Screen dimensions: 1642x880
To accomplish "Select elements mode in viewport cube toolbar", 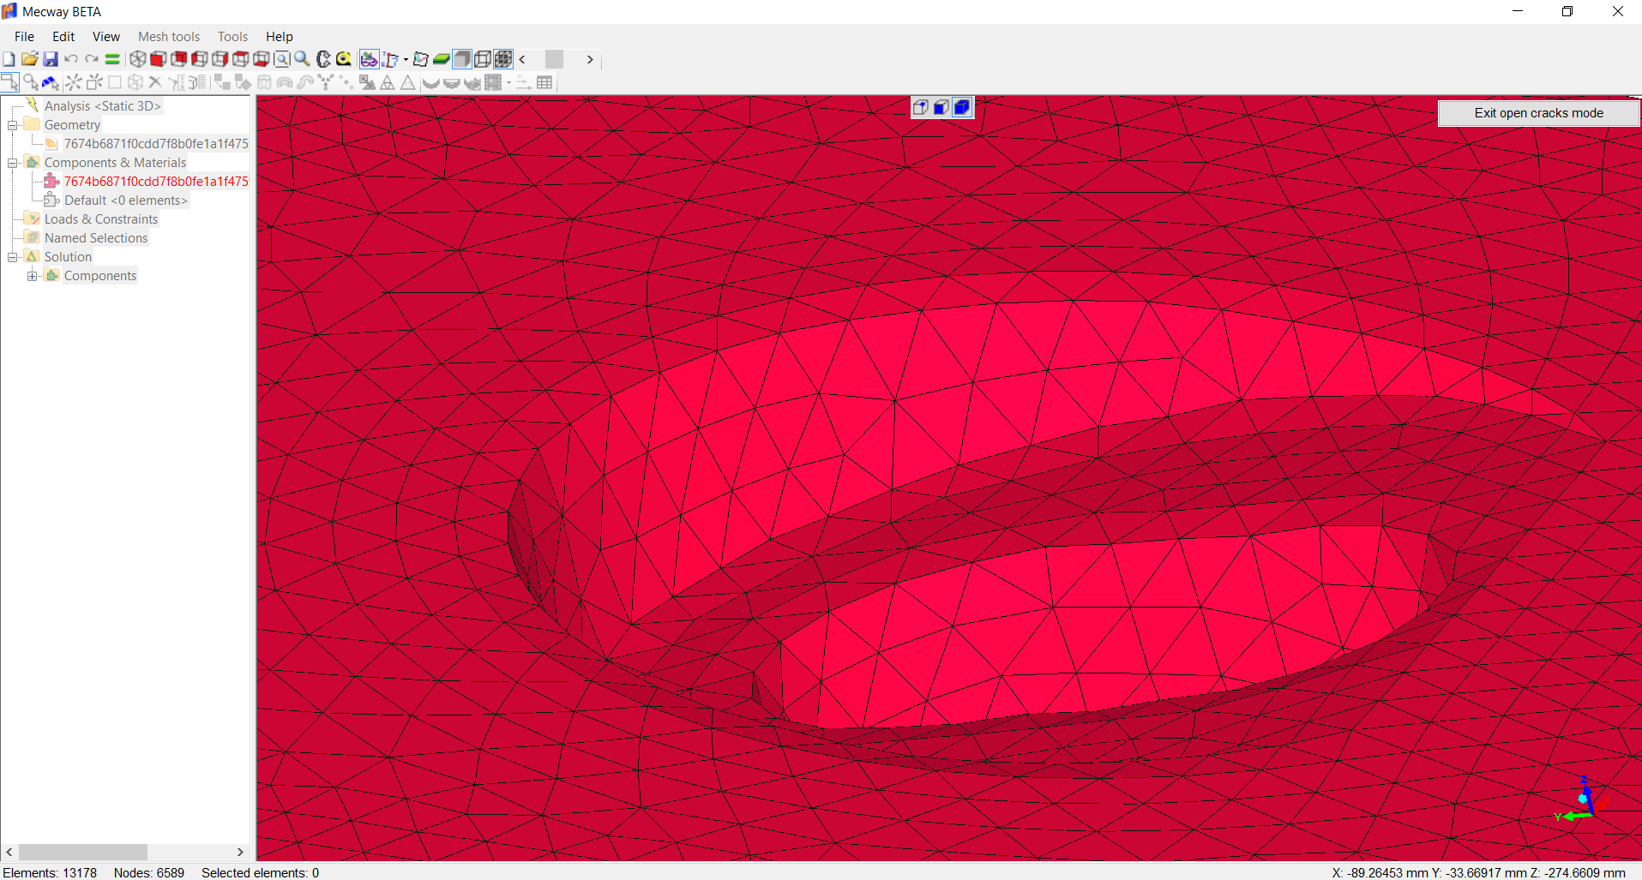I will (x=962, y=107).
